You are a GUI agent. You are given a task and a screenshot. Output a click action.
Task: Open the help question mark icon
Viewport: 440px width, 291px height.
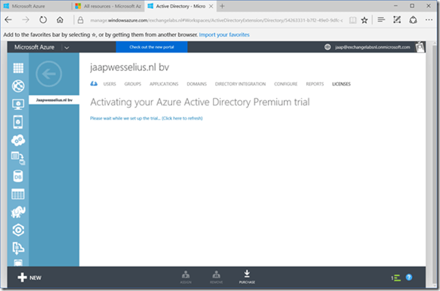click(x=409, y=277)
